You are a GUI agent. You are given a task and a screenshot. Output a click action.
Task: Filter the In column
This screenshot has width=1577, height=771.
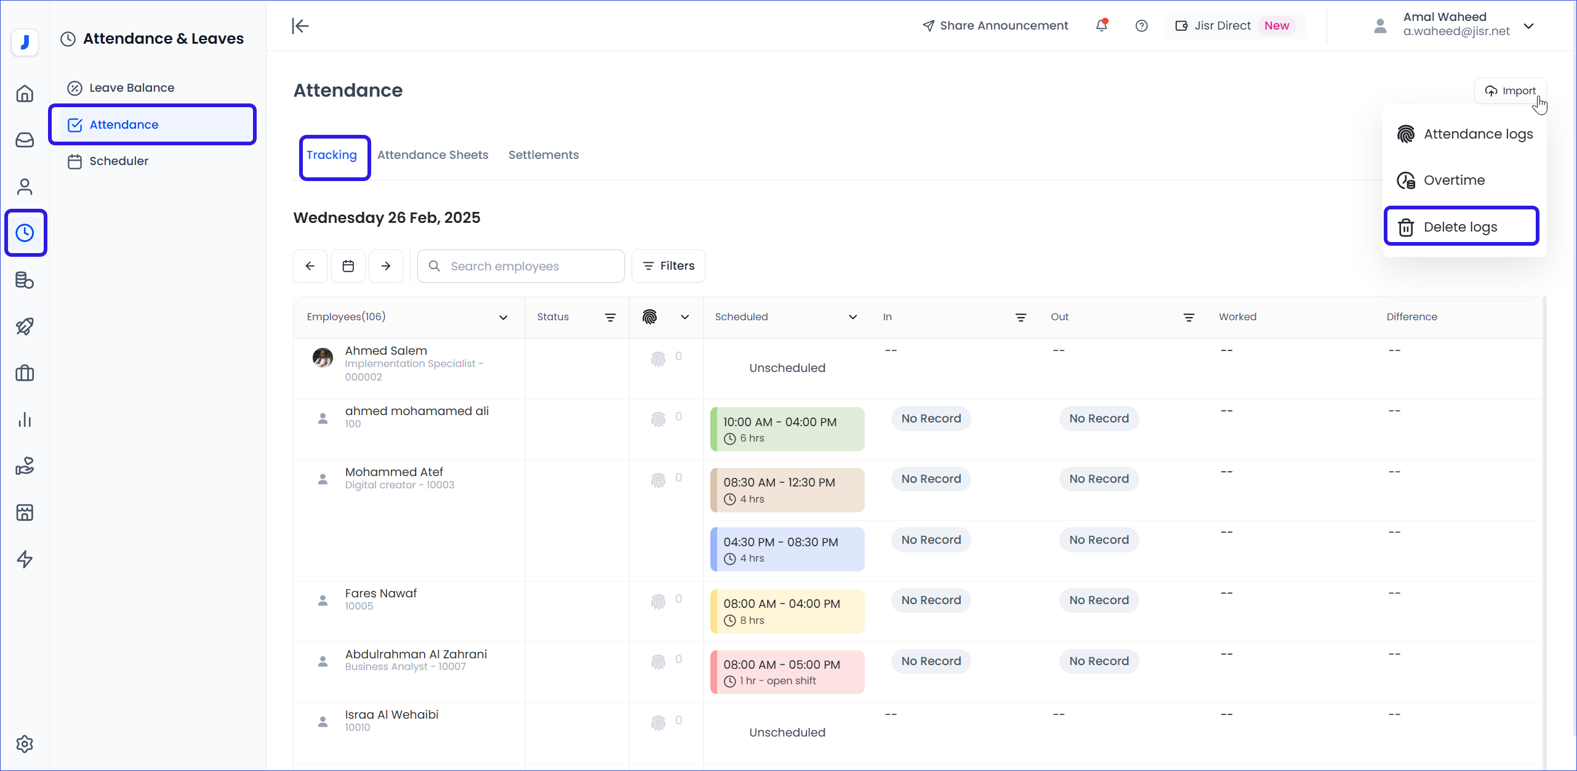pyautogui.click(x=1021, y=317)
